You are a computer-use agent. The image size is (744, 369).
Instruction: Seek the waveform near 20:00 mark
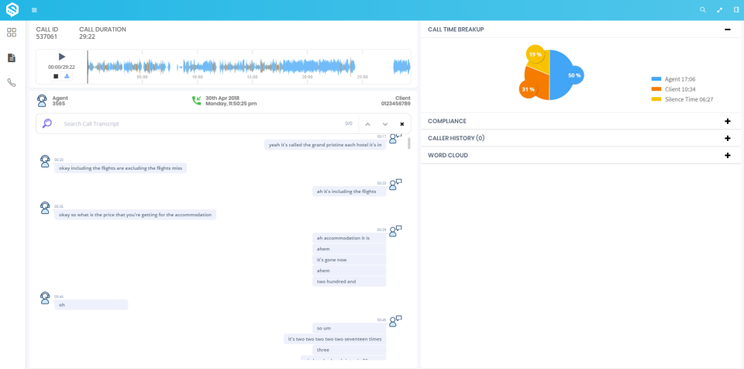tap(307, 67)
